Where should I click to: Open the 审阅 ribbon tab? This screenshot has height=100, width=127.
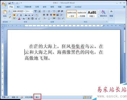coord(52,7)
